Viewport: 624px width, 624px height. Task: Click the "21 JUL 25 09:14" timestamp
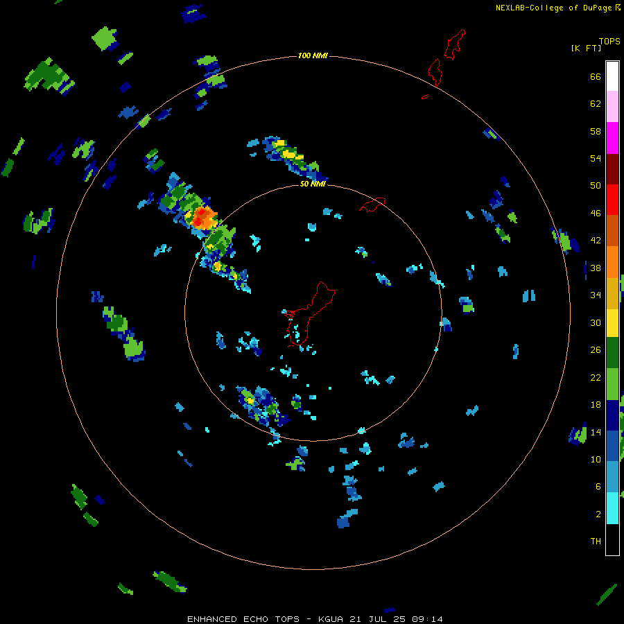[396, 619]
